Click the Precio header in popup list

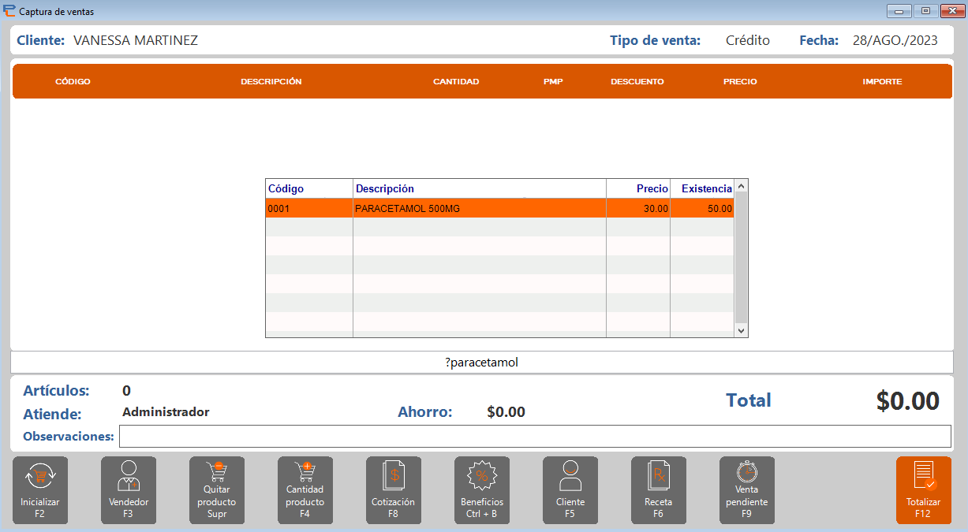638,188
